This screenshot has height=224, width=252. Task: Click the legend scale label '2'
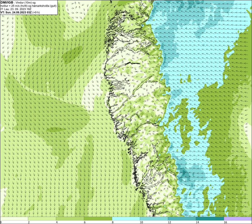[29, 222]
